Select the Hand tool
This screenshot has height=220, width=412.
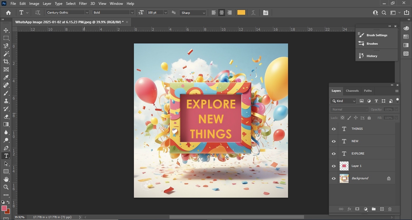tap(6, 179)
